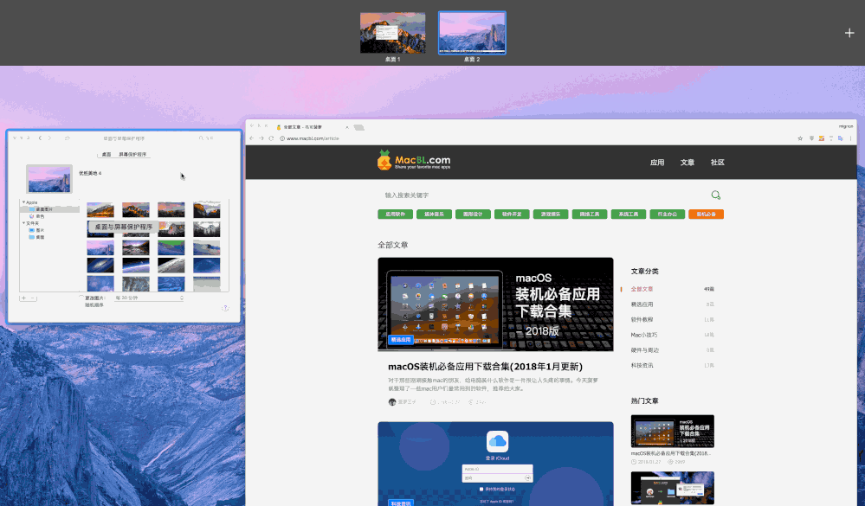Bookmark page with star icon
Screen dimensions: 865x506
[x=800, y=138]
